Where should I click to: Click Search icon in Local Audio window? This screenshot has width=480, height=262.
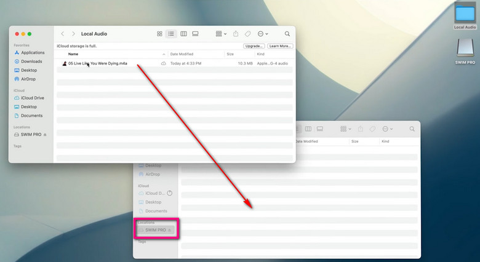287,34
